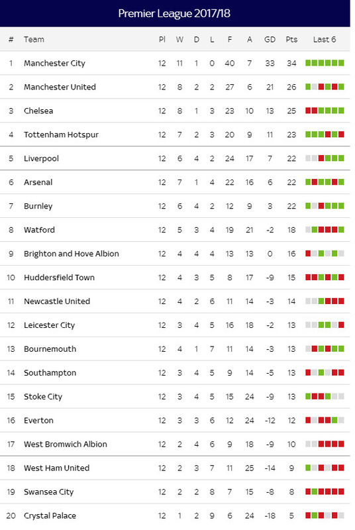Open the Arsenal team entry
The height and width of the screenshot is (530, 355).
coord(38,182)
